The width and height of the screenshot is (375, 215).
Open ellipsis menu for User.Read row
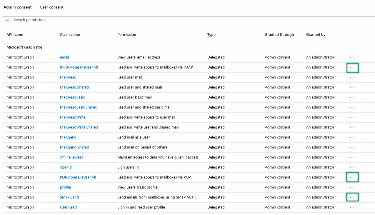click(352, 207)
